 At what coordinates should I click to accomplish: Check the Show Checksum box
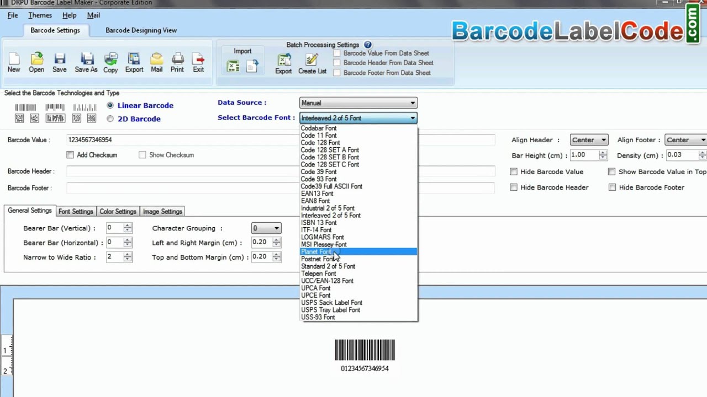tap(143, 155)
